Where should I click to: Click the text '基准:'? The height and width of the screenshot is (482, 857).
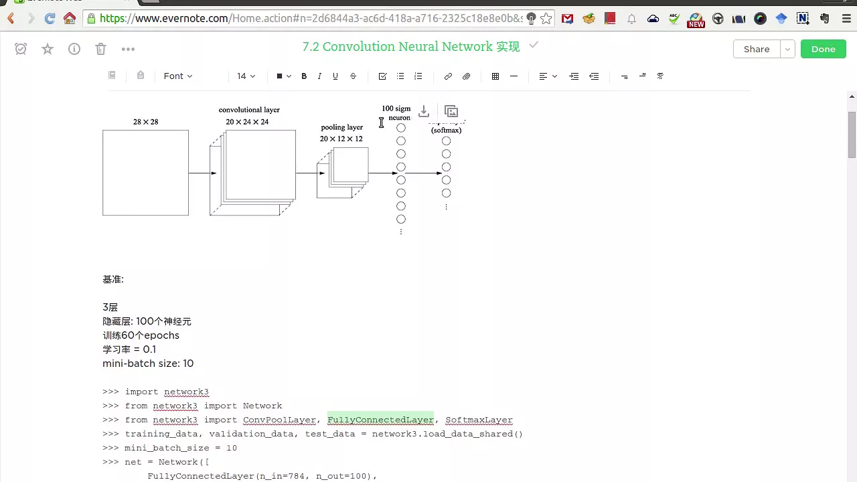[113, 279]
